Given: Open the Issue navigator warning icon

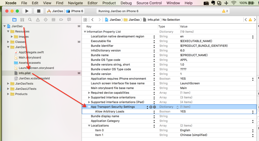Looking at the screenshot, I should [x=38, y=20].
